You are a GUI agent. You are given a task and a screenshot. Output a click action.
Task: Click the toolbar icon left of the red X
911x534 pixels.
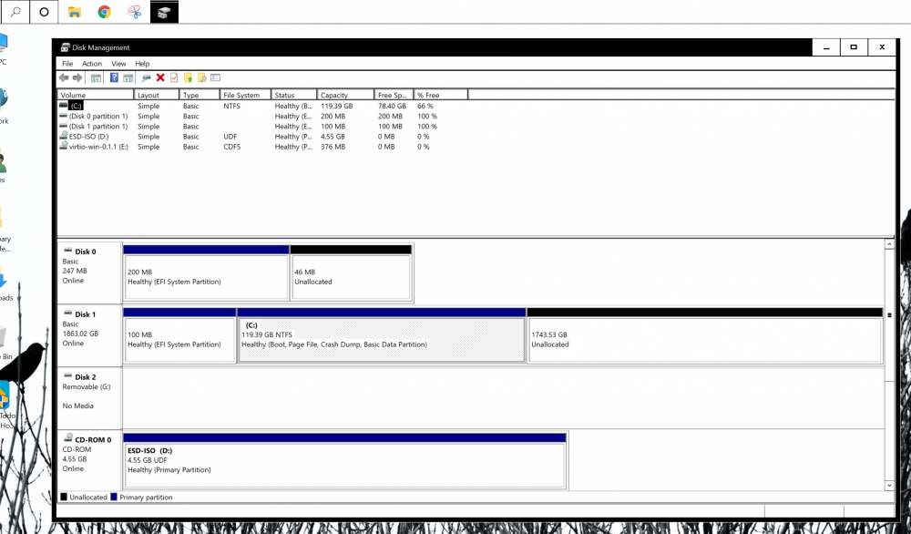(x=146, y=77)
